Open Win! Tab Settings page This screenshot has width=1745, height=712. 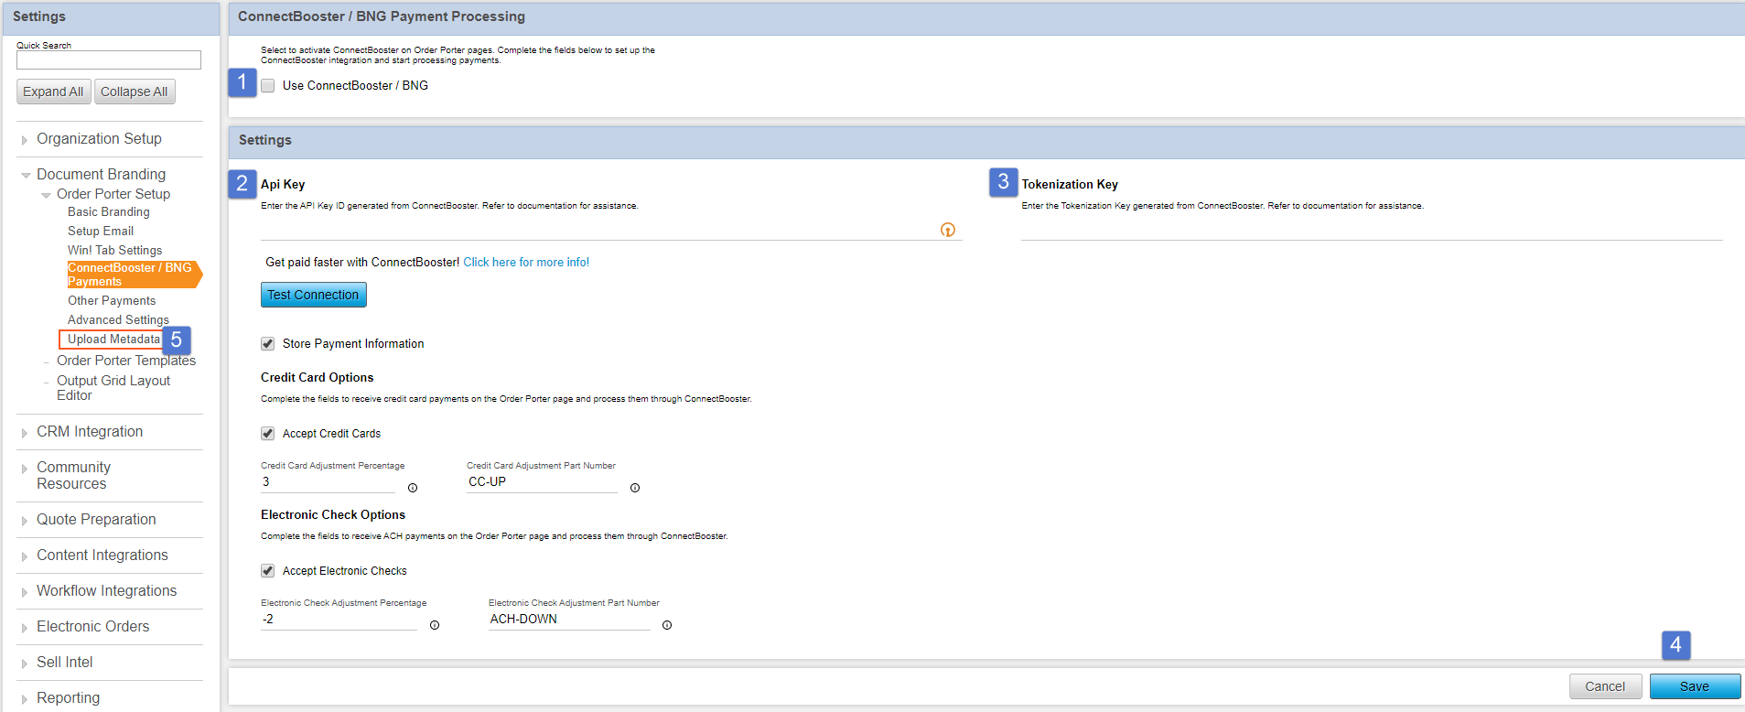tap(114, 251)
